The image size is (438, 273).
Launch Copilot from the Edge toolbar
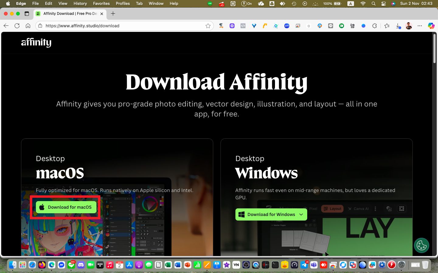(431, 26)
